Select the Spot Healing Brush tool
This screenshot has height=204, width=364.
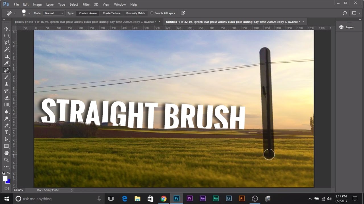tap(7, 70)
